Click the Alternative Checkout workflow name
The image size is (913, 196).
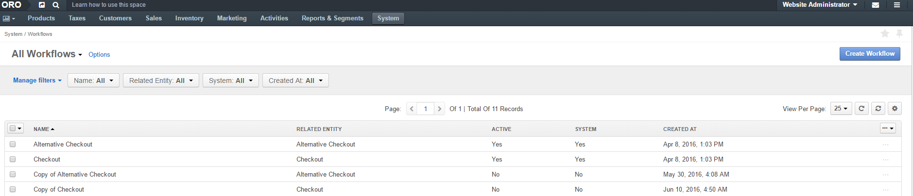(x=63, y=145)
